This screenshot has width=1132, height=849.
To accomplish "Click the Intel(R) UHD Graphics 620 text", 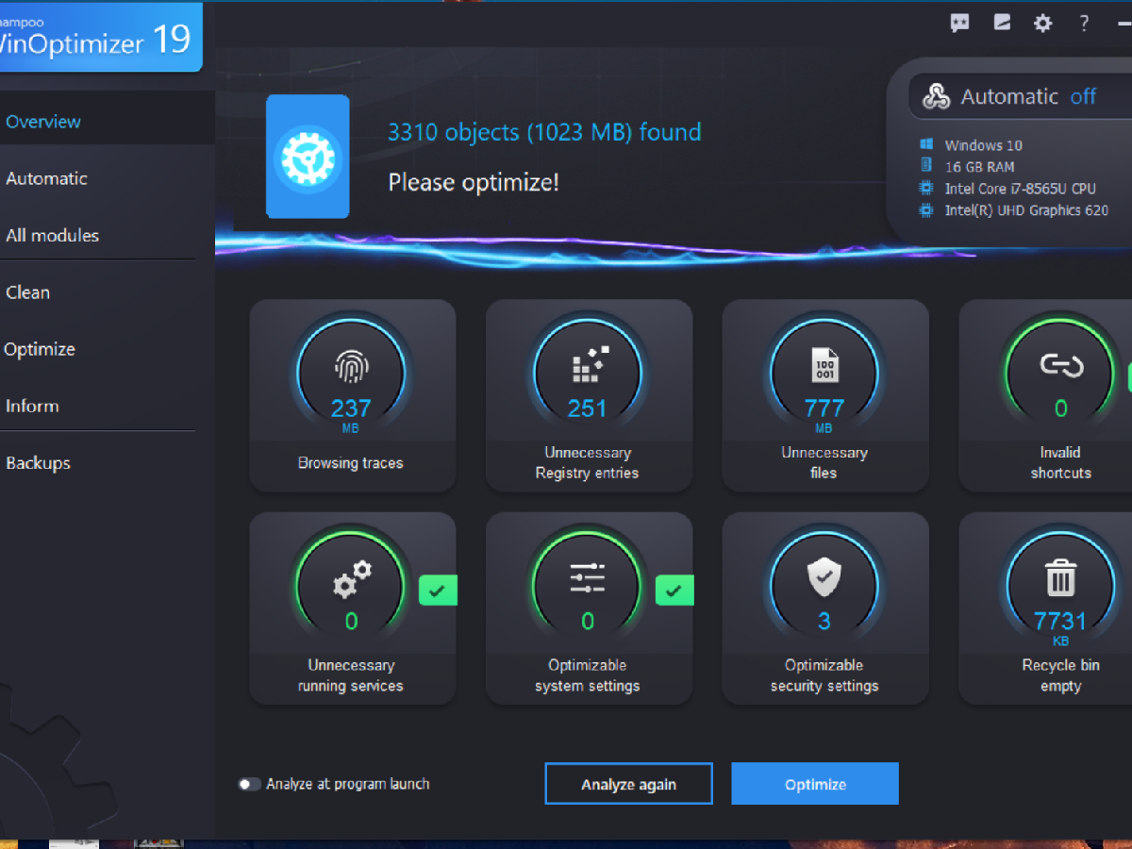I will click(1026, 210).
